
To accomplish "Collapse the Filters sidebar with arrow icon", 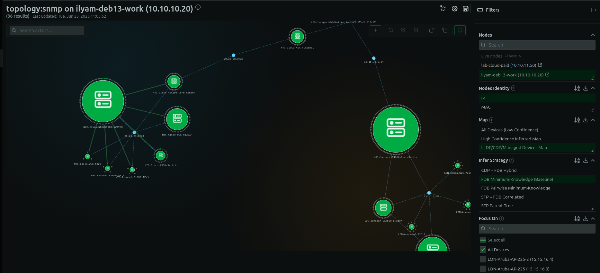I will [x=594, y=10].
